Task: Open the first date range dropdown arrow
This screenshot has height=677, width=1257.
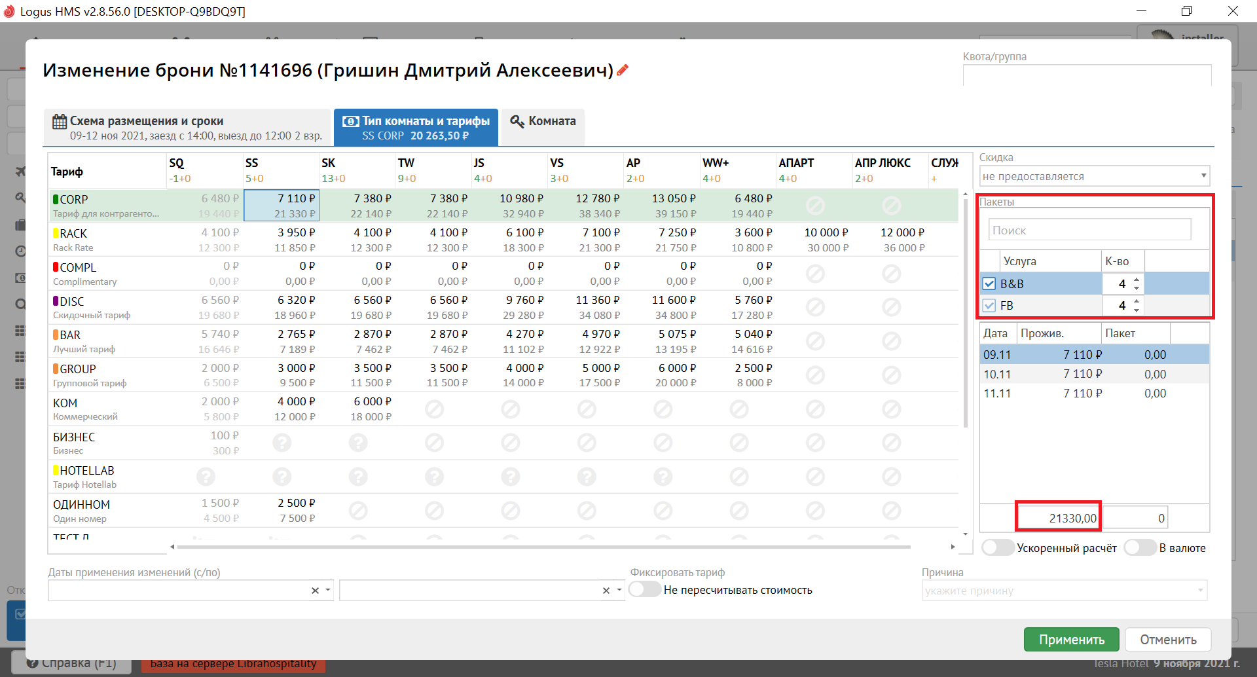Action: (x=328, y=591)
